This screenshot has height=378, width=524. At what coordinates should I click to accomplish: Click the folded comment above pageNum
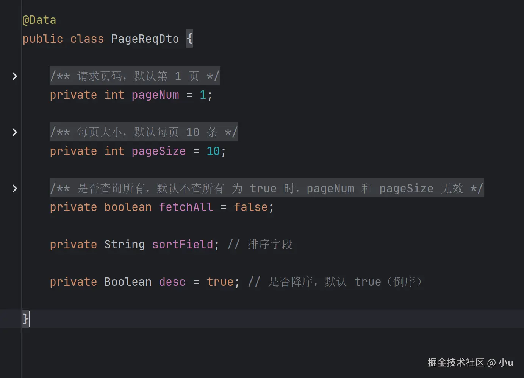point(135,76)
